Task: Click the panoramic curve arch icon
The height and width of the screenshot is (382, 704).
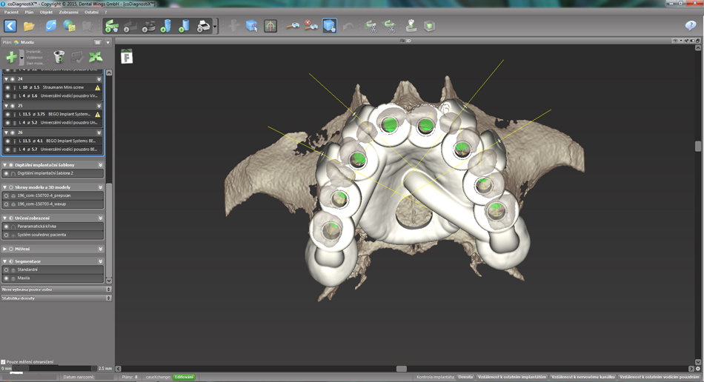Action: (x=270, y=26)
